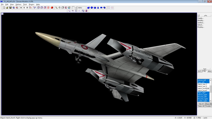This screenshot has width=212, height=119.
Task: Click the Open file folder icon
Action: 7,8
